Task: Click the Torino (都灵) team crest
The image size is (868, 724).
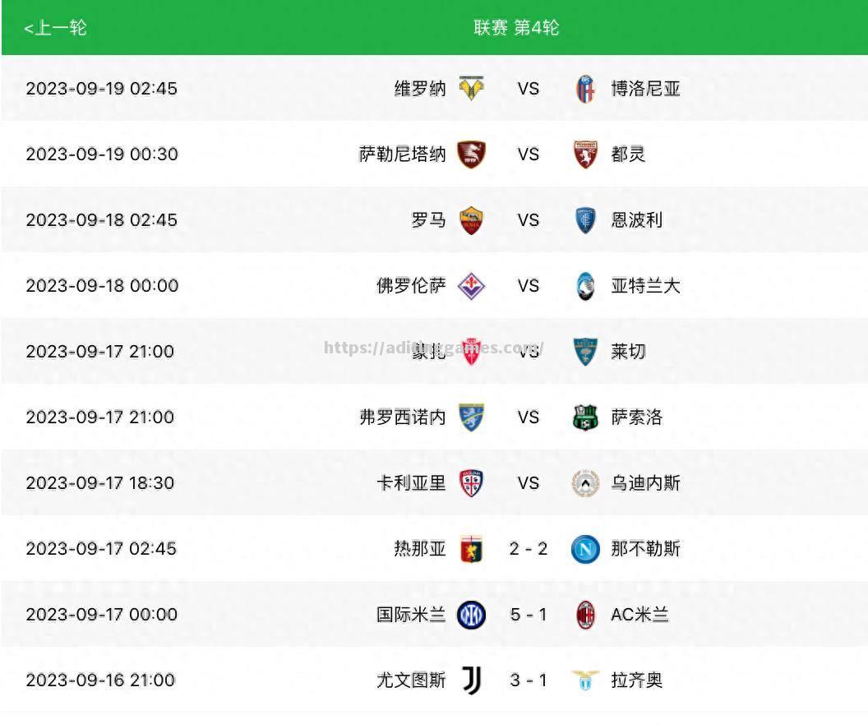Action: tap(585, 154)
